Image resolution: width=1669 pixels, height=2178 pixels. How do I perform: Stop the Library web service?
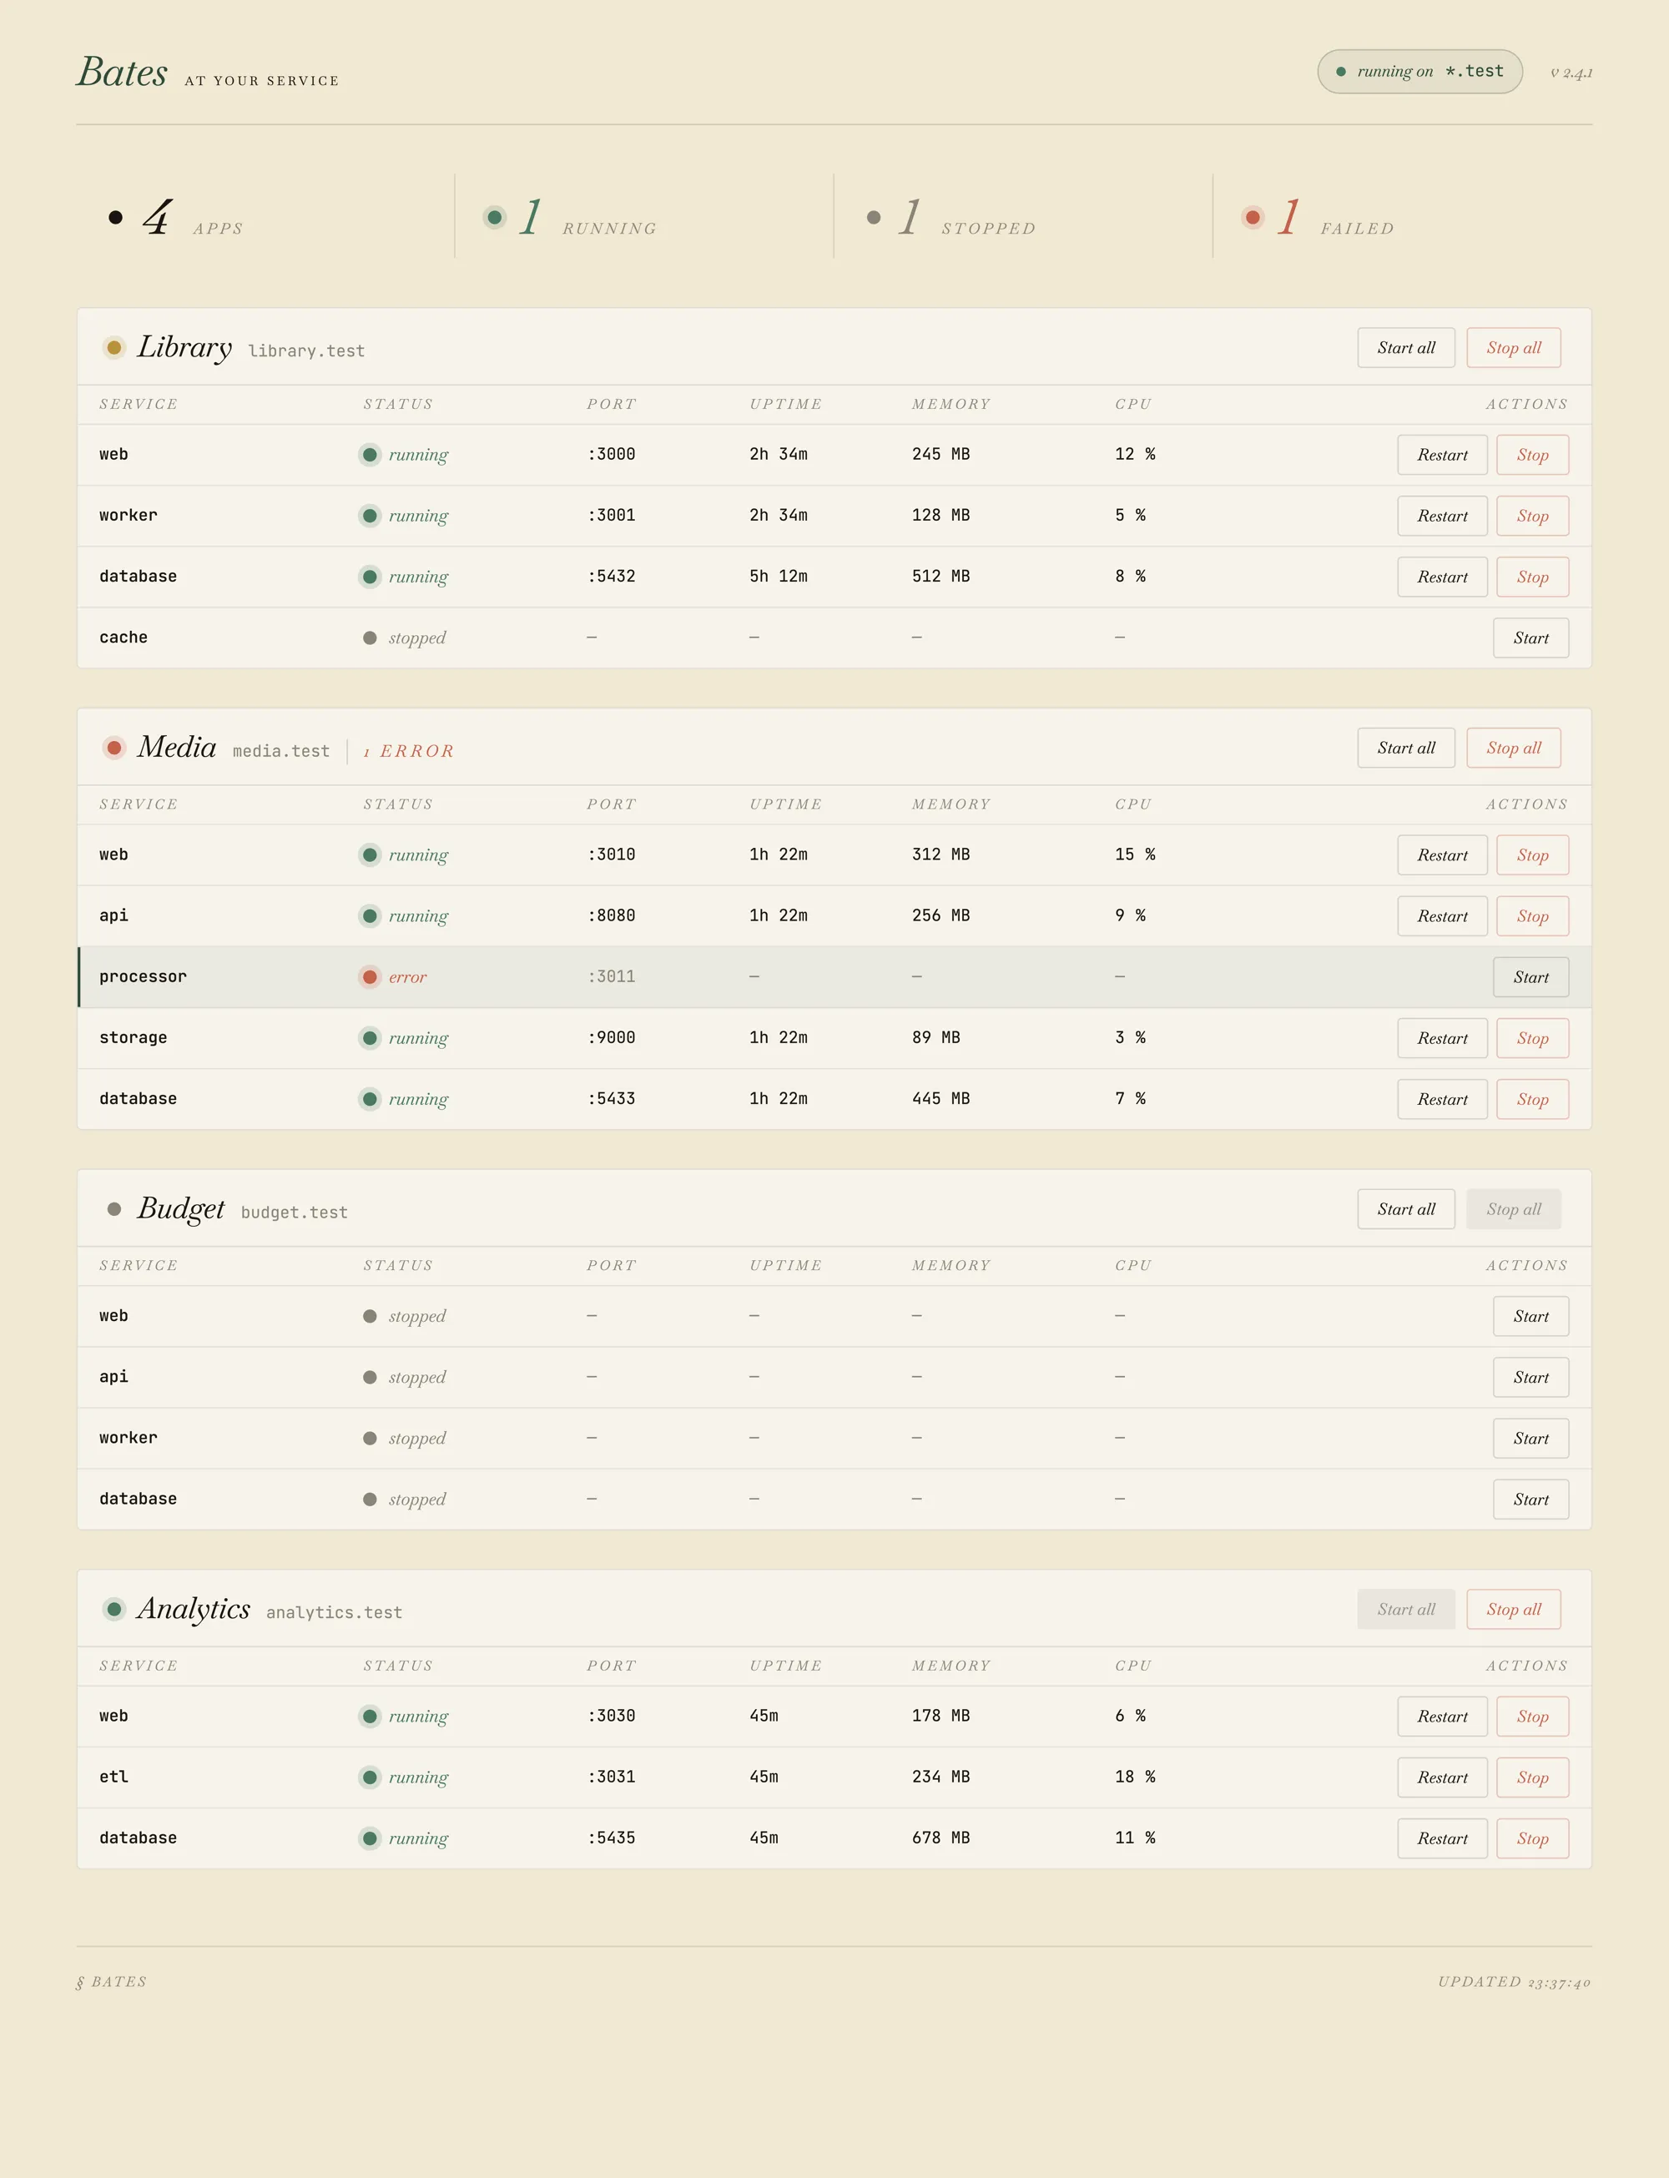click(x=1532, y=455)
